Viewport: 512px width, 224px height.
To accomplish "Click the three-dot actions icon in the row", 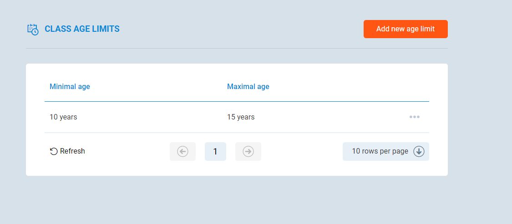I will pyautogui.click(x=414, y=117).
